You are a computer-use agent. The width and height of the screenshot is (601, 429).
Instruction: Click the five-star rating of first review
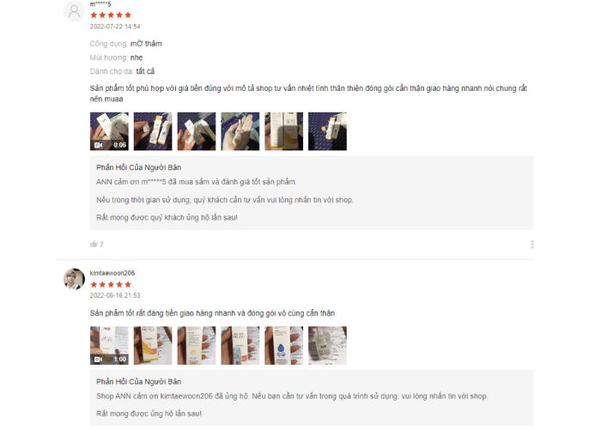[111, 15]
